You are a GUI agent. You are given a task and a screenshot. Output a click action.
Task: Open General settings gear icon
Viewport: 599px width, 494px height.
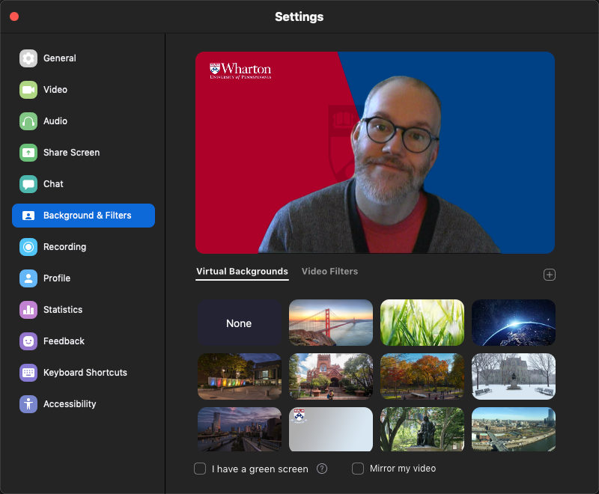coord(28,58)
